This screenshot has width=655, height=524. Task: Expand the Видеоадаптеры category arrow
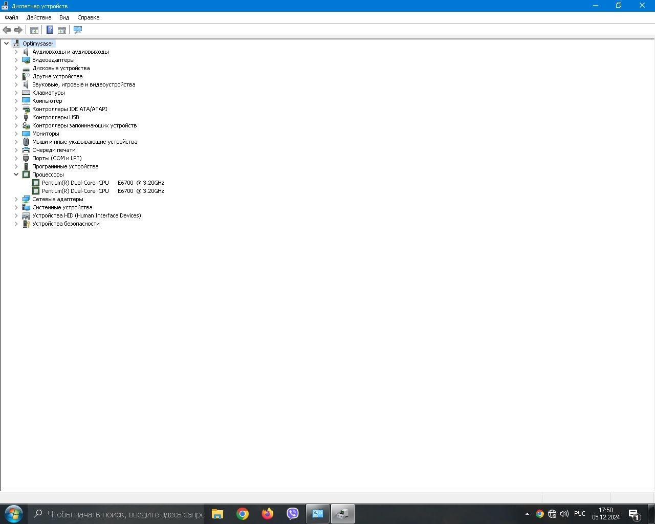16,60
